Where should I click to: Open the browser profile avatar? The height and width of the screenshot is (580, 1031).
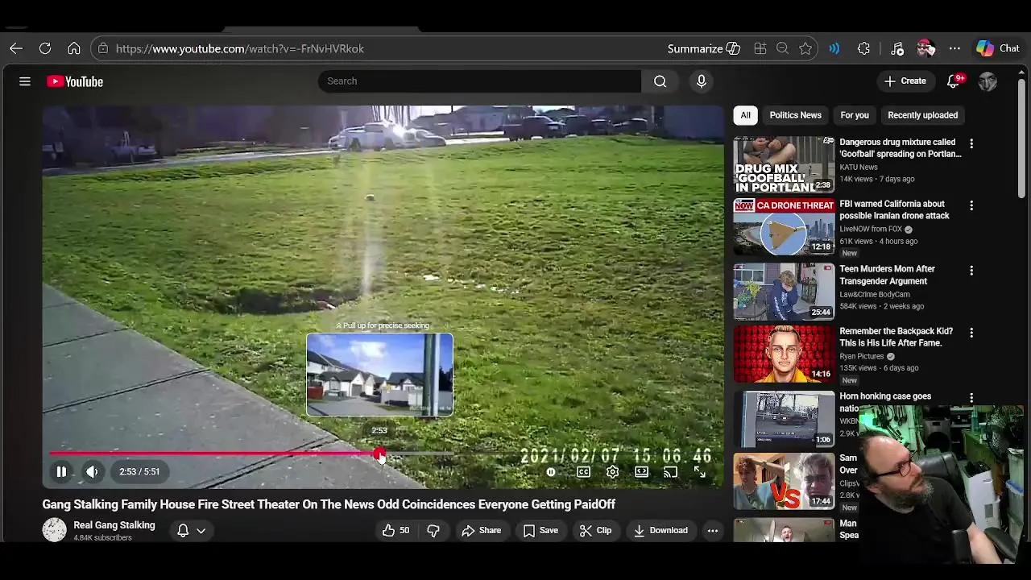925,48
